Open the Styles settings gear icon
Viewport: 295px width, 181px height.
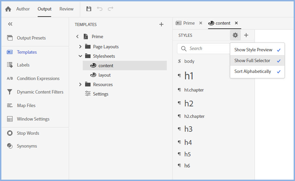tap(235, 35)
